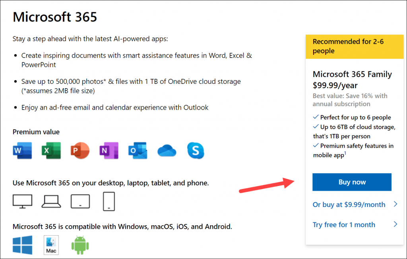The width and height of the screenshot is (407, 259).
Task: Click the Windows logo icon
Action: [23, 245]
